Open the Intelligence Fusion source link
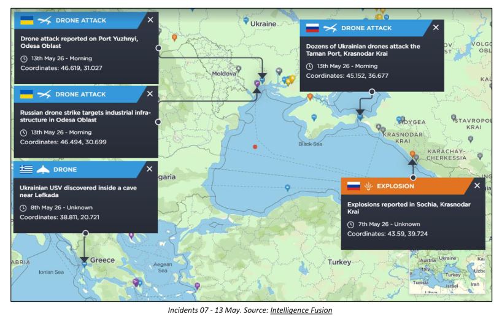Screen dimensions: 494x316 pyautogui.click(x=301, y=310)
